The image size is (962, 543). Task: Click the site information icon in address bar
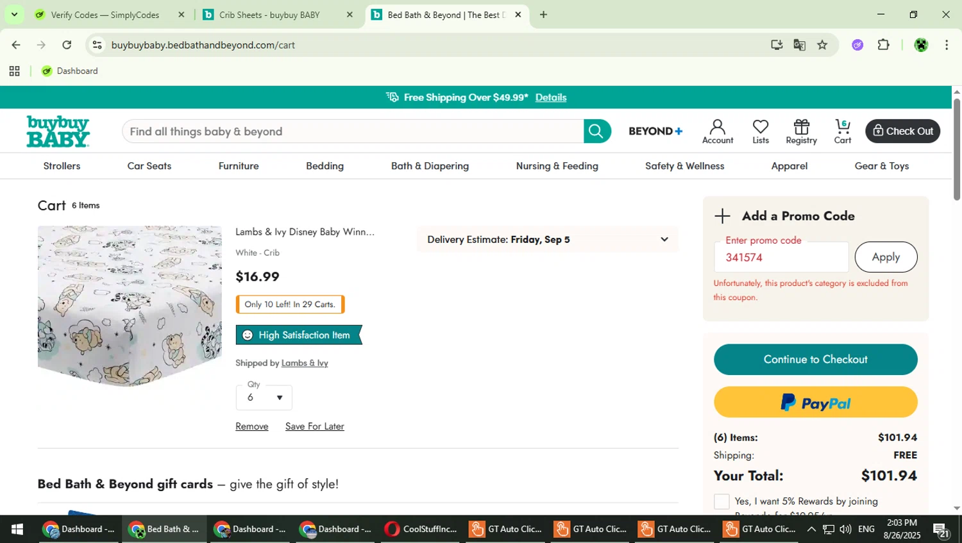pos(97,45)
